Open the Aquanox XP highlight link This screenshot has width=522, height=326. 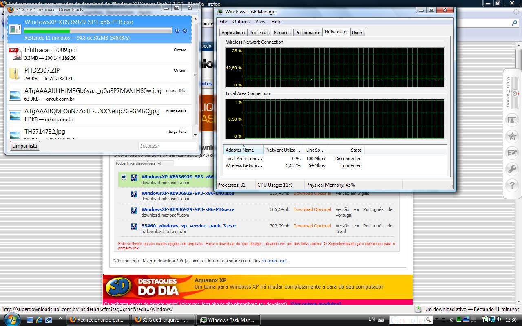point(210,280)
